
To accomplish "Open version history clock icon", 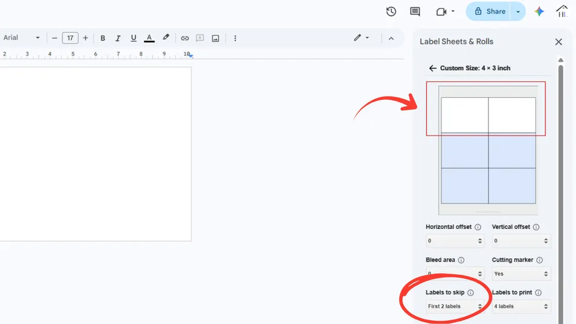I will point(391,11).
